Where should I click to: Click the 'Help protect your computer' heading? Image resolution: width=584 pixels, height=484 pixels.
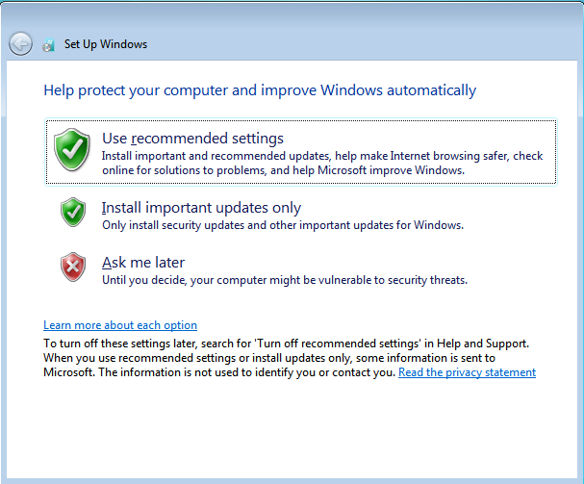[x=260, y=90]
